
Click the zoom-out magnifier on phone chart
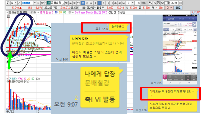point(165,59)
